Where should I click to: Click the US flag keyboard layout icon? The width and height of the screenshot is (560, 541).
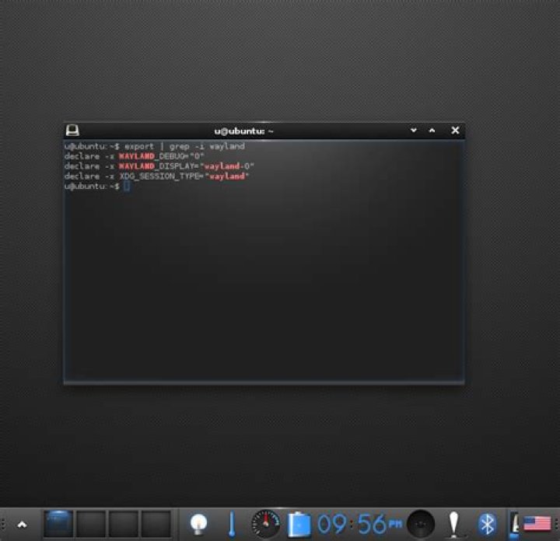(537, 524)
